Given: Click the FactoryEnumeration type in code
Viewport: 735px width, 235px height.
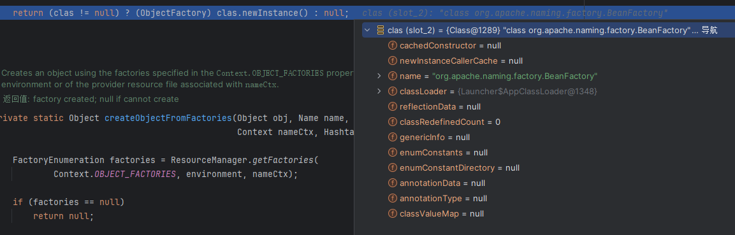Looking at the screenshot, I should point(59,160).
